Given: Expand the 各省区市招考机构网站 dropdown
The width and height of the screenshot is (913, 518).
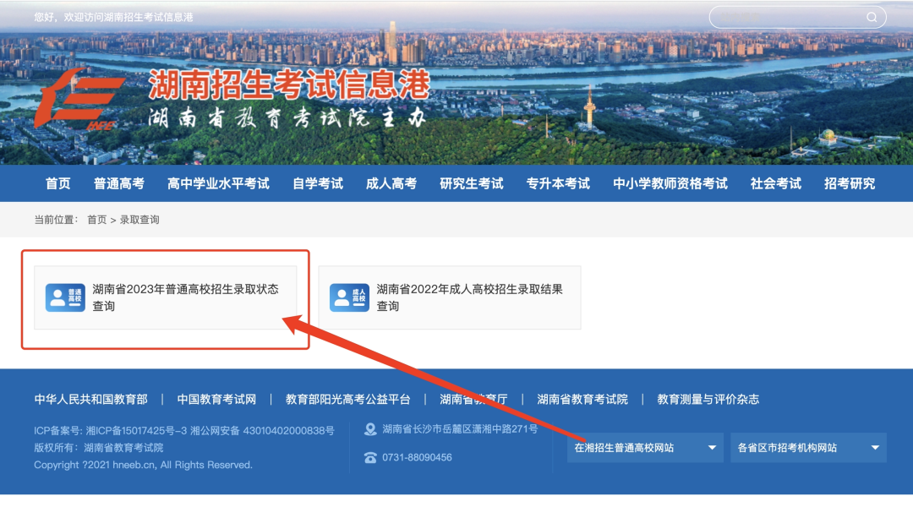Looking at the screenshot, I should (807, 448).
